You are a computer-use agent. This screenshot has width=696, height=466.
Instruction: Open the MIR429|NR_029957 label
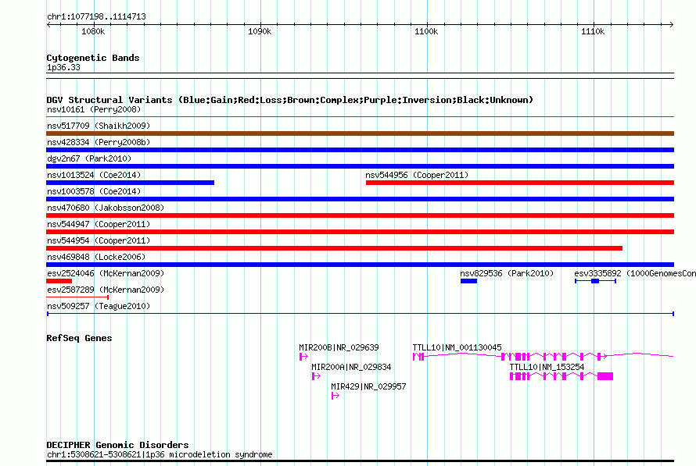click(368, 386)
